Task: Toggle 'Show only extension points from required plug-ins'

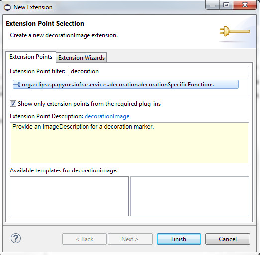Action: (x=13, y=104)
